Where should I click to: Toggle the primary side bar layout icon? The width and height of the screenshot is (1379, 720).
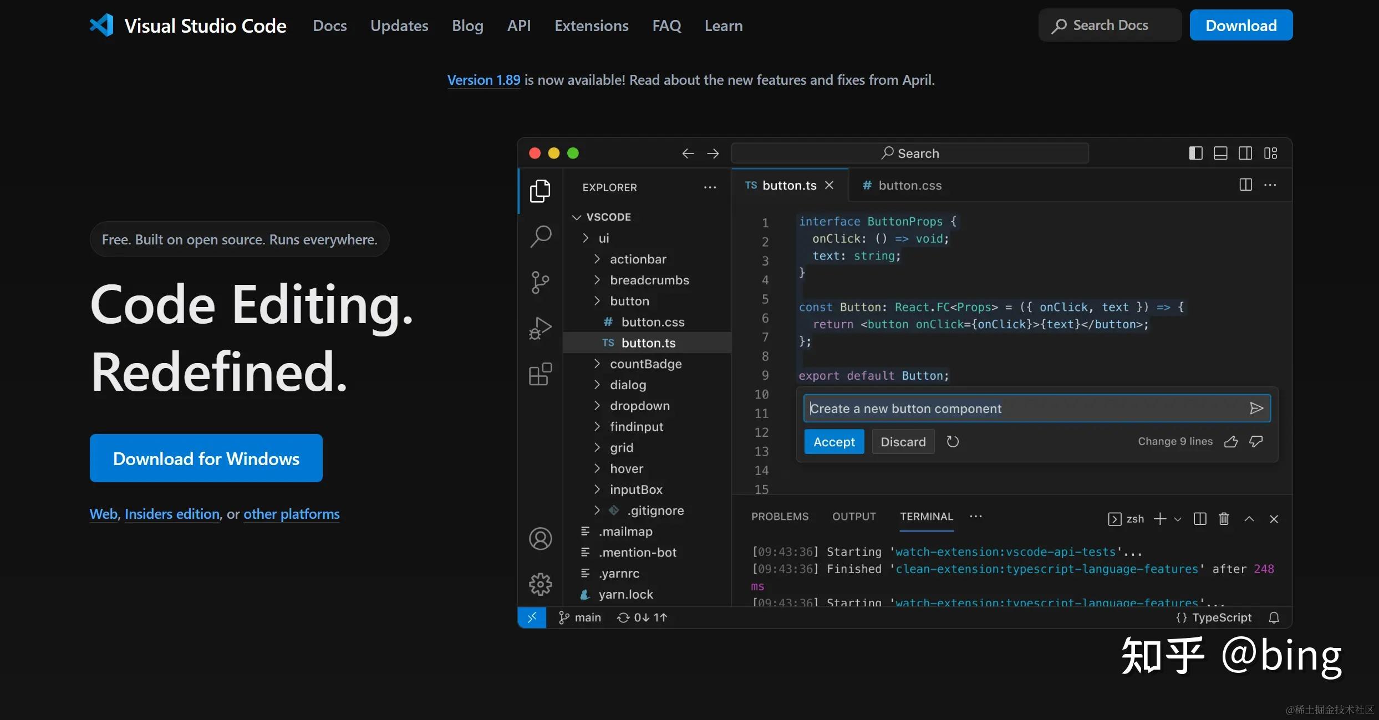point(1195,153)
